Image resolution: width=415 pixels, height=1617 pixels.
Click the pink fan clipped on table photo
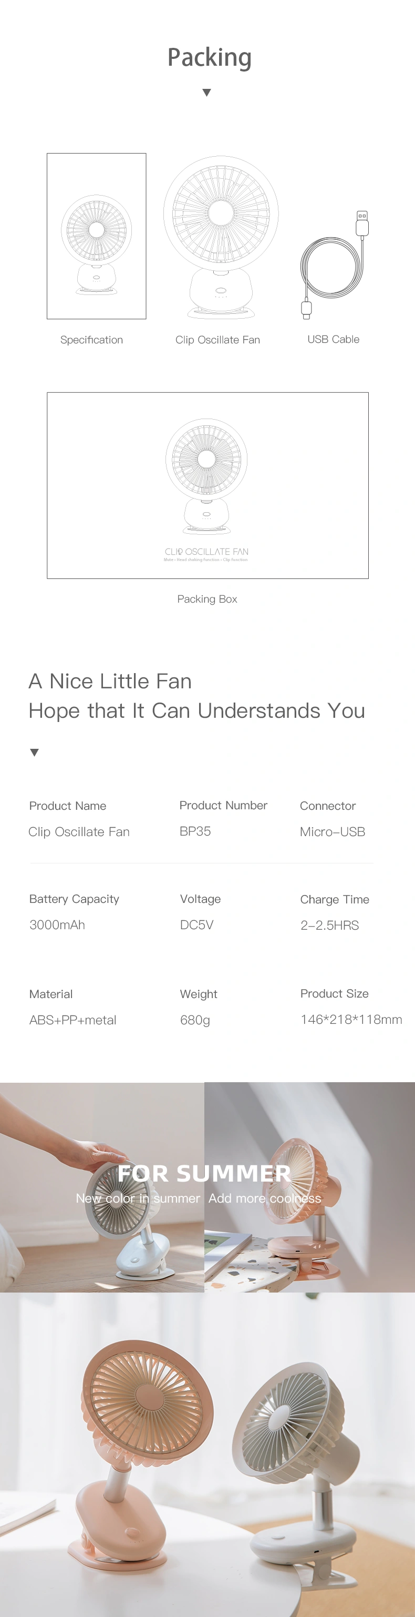(x=310, y=1186)
